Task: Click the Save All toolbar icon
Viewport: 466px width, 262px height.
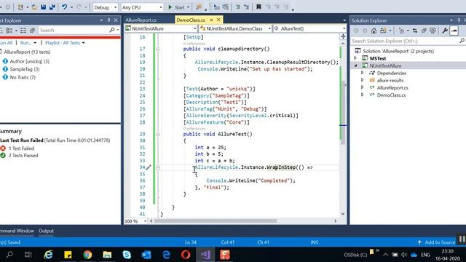Action: pyautogui.click(x=52, y=7)
